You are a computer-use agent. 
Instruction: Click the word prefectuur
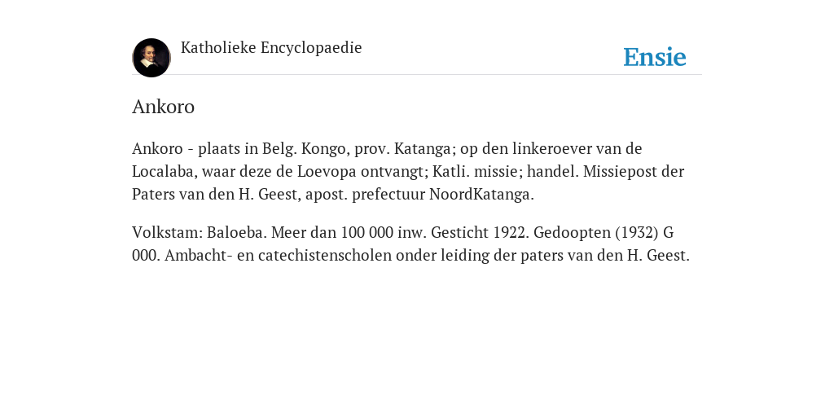tap(388, 194)
